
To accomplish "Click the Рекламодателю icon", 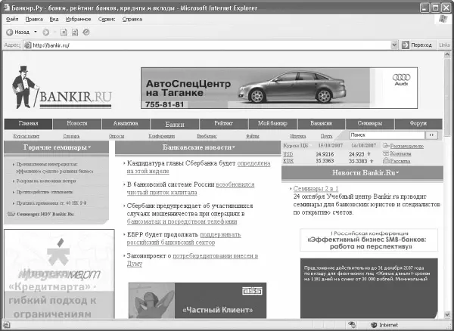I will click(x=386, y=146).
